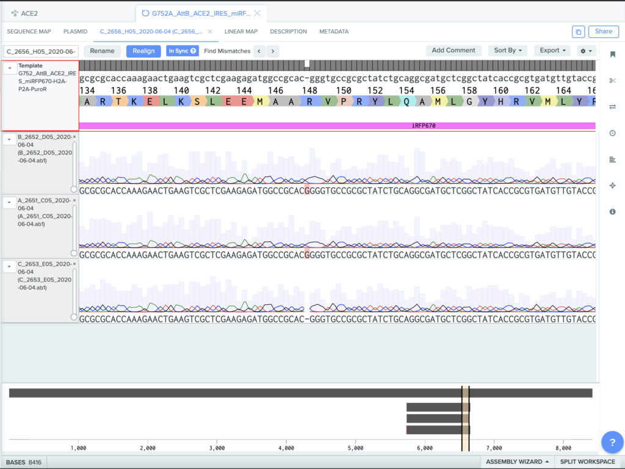625x469 pixels.
Task: Click the Rename button
Action: (102, 51)
